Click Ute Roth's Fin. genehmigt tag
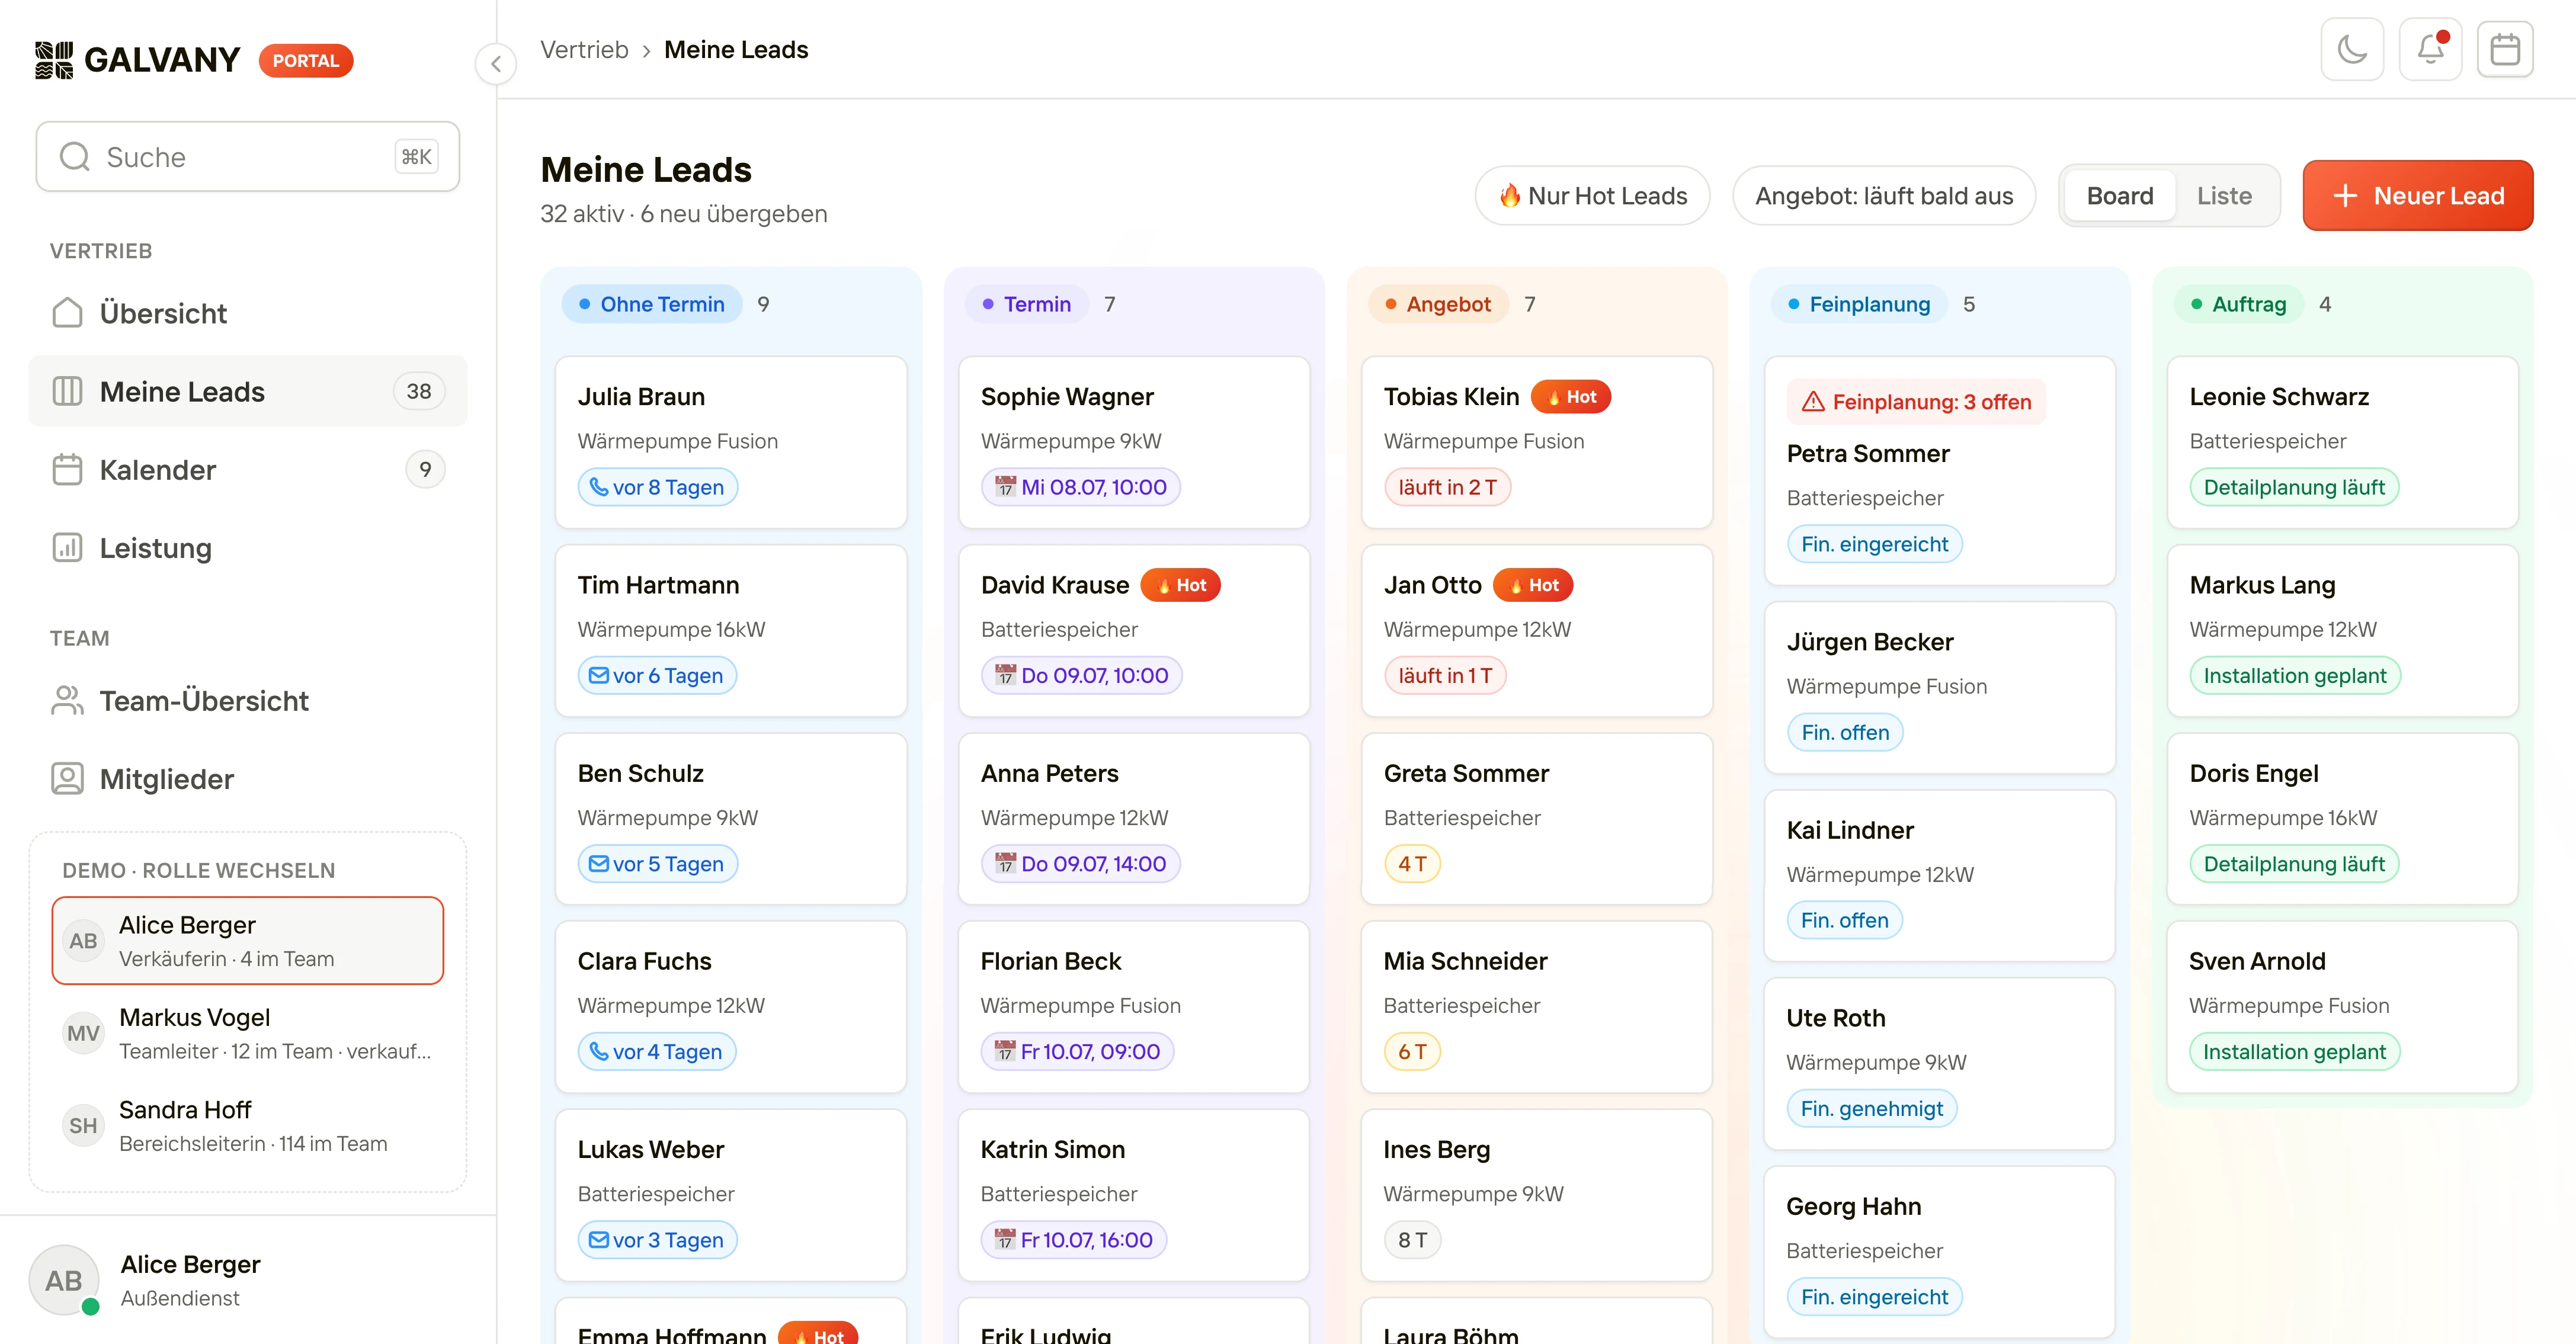Screen dimensions: 2576x1344 [x=1871, y=1108]
